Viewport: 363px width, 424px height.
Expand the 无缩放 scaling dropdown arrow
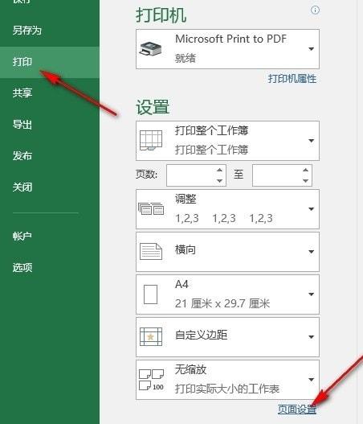(x=311, y=380)
